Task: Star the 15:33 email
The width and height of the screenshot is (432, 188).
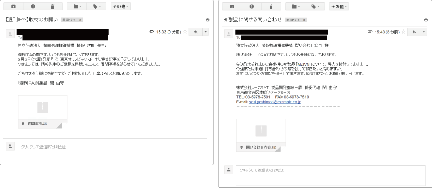Action: 185,32
